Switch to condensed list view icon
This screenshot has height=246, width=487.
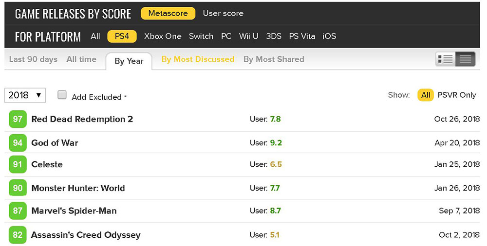click(465, 59)
